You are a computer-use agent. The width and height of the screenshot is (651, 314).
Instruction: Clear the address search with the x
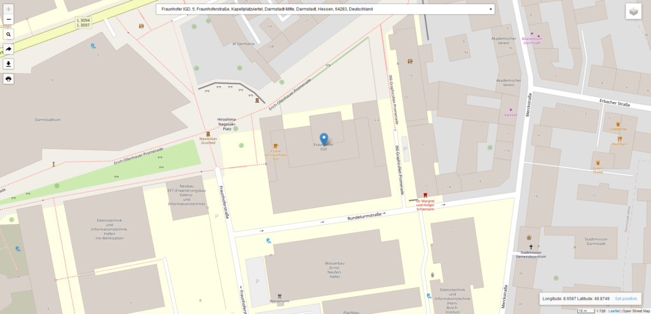pos(490,9)
